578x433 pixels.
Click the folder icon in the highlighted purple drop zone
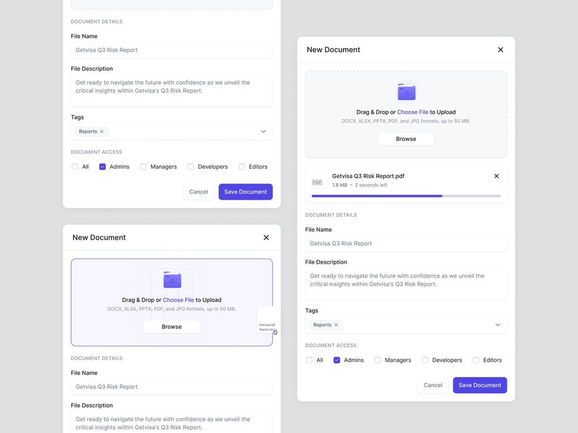(x=172, y=280)
